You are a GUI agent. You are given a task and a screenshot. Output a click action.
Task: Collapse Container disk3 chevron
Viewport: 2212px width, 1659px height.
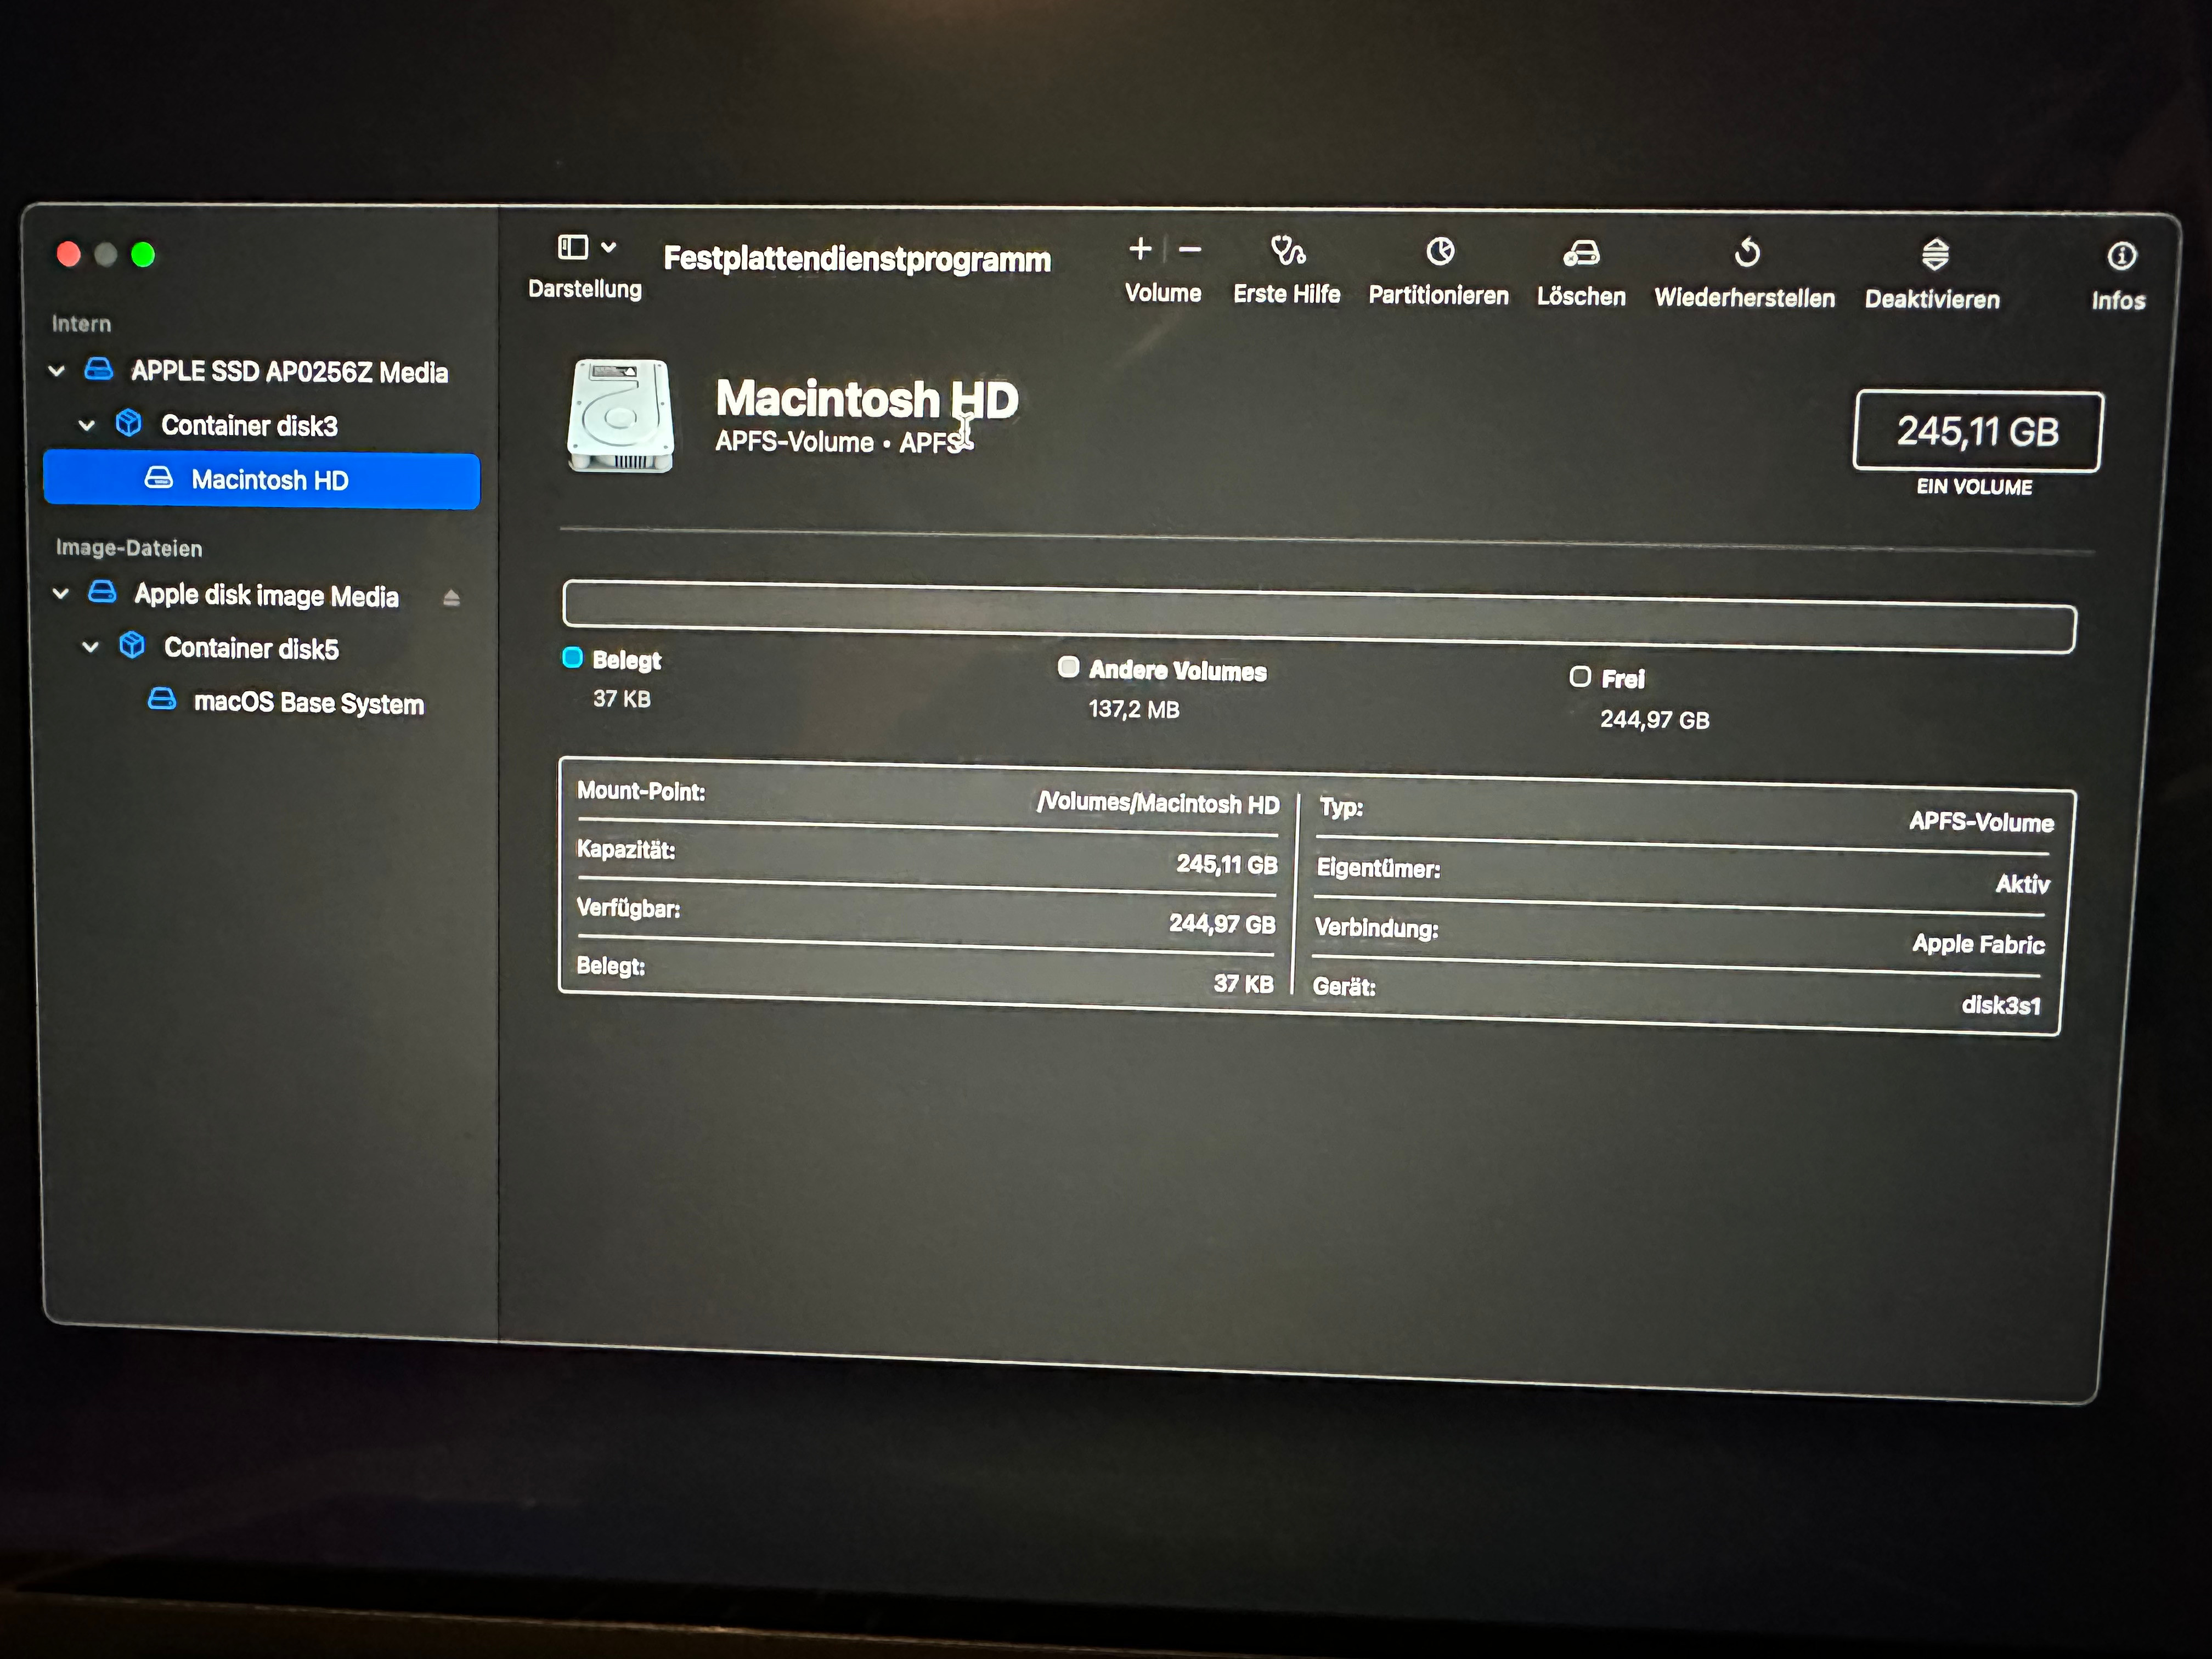point(87,425)
